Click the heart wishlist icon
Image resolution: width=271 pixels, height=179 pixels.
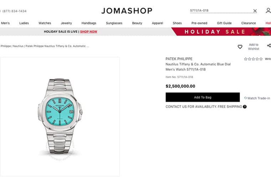coord(240,47)
